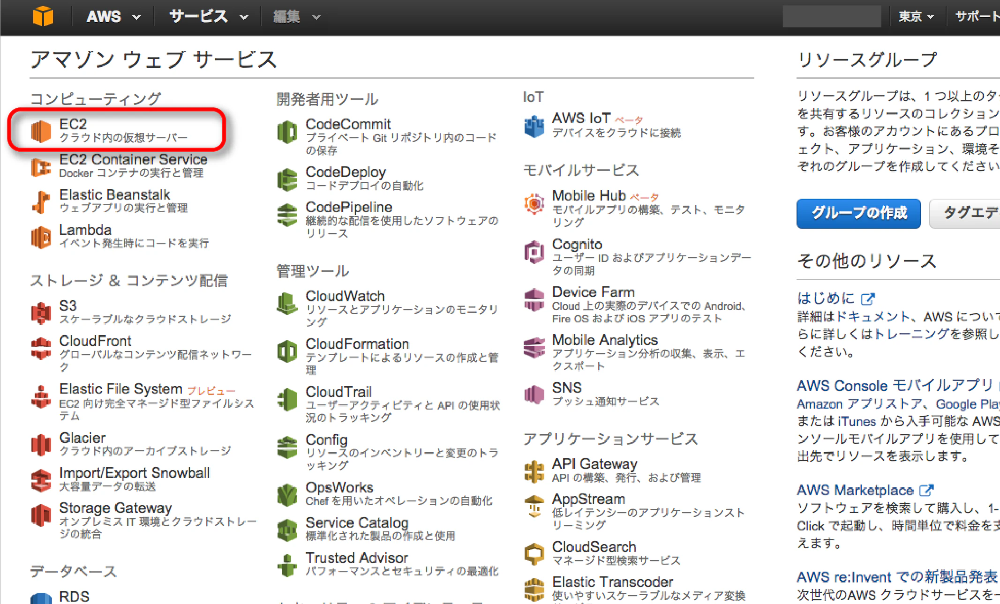Click the AWS IoT icon
Image resolution: width=1000 pixels, height=604 pixels.
coord(534,126)
